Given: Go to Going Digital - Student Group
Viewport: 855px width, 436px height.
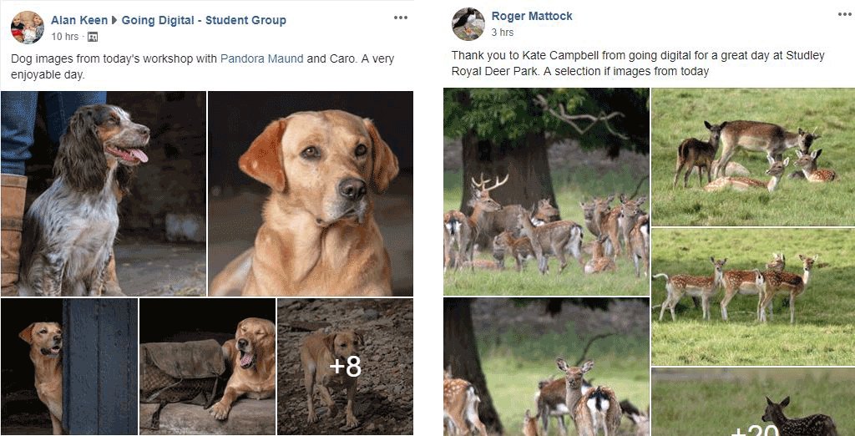Looking at the screenshot, I should click(x=204, y=20).
